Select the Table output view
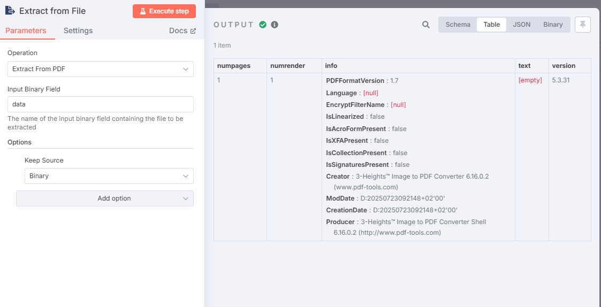The width and height of the screenshot is (601, 307). (x=491, y=25)
